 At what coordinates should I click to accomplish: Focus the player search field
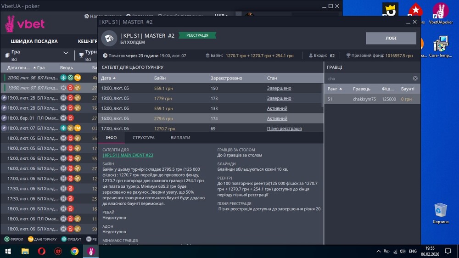tap(367, 79)
